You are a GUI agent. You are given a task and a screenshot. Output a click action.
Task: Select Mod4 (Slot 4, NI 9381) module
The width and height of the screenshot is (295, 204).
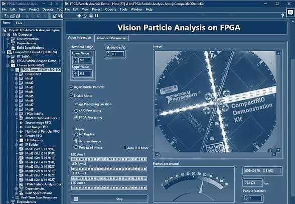(40, 162)
